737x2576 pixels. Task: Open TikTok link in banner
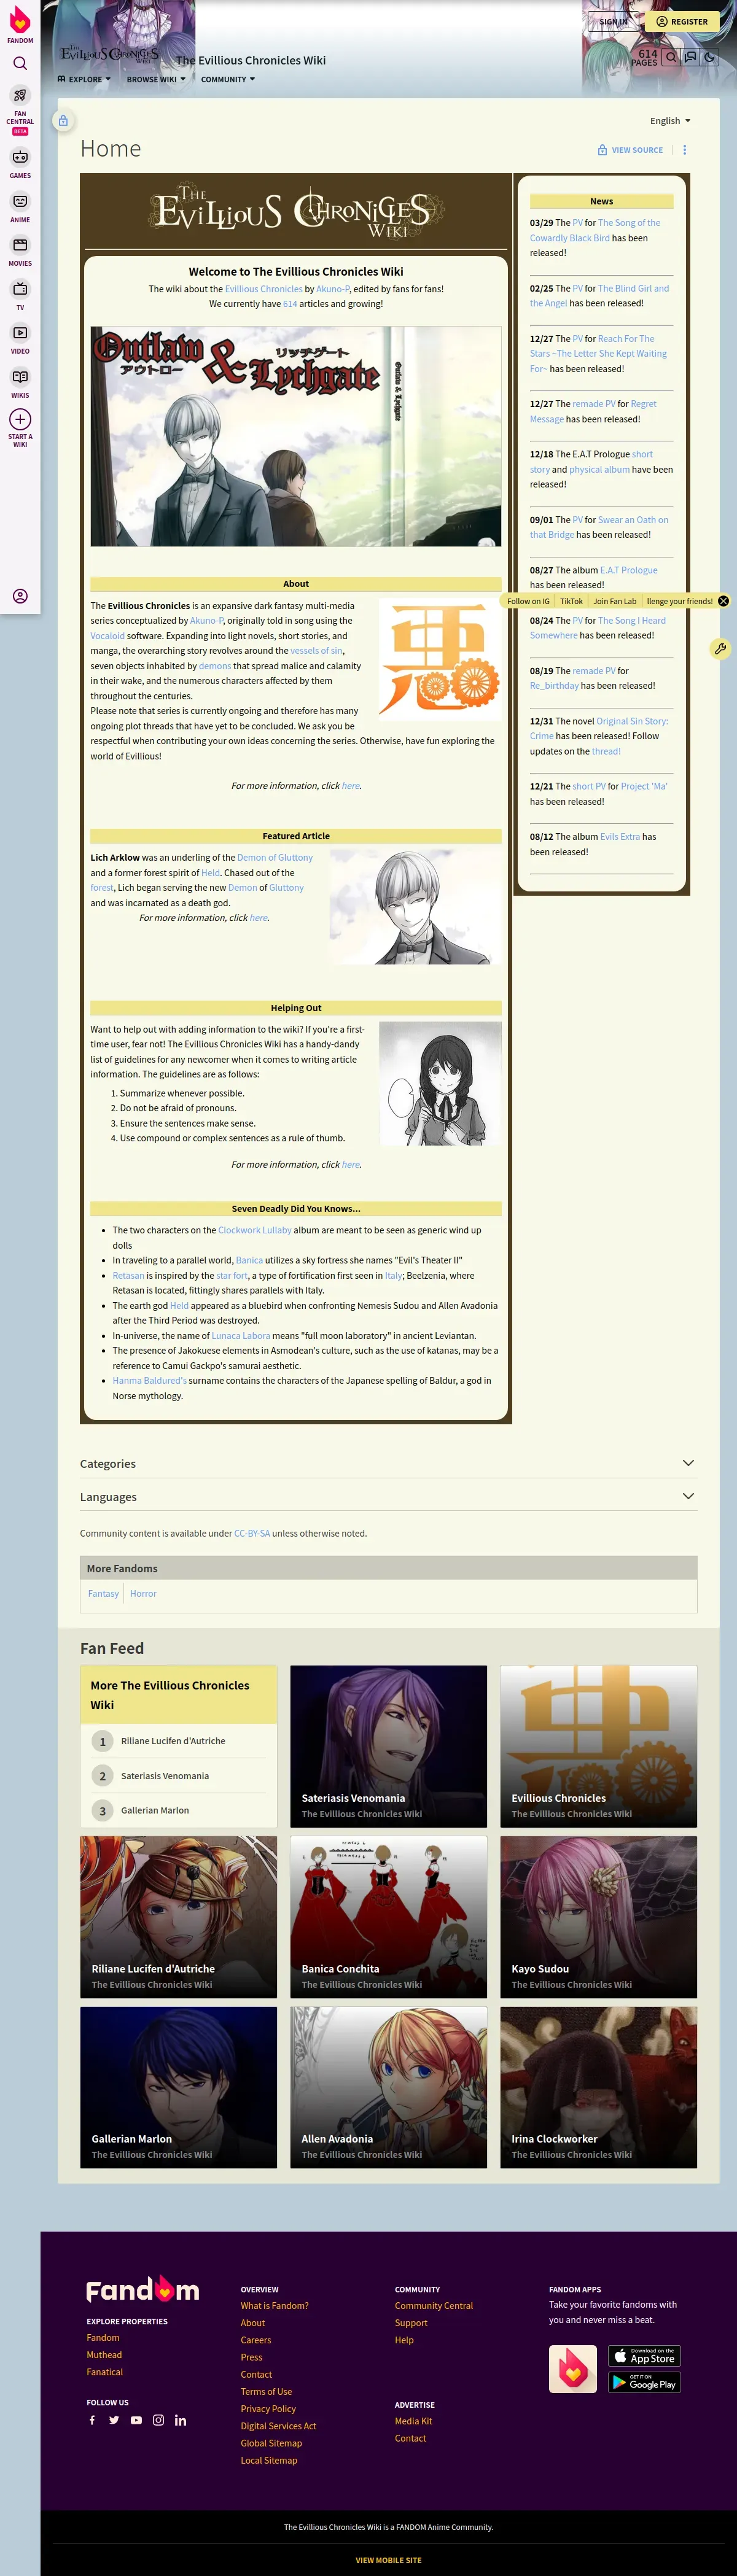click(571, 601)
